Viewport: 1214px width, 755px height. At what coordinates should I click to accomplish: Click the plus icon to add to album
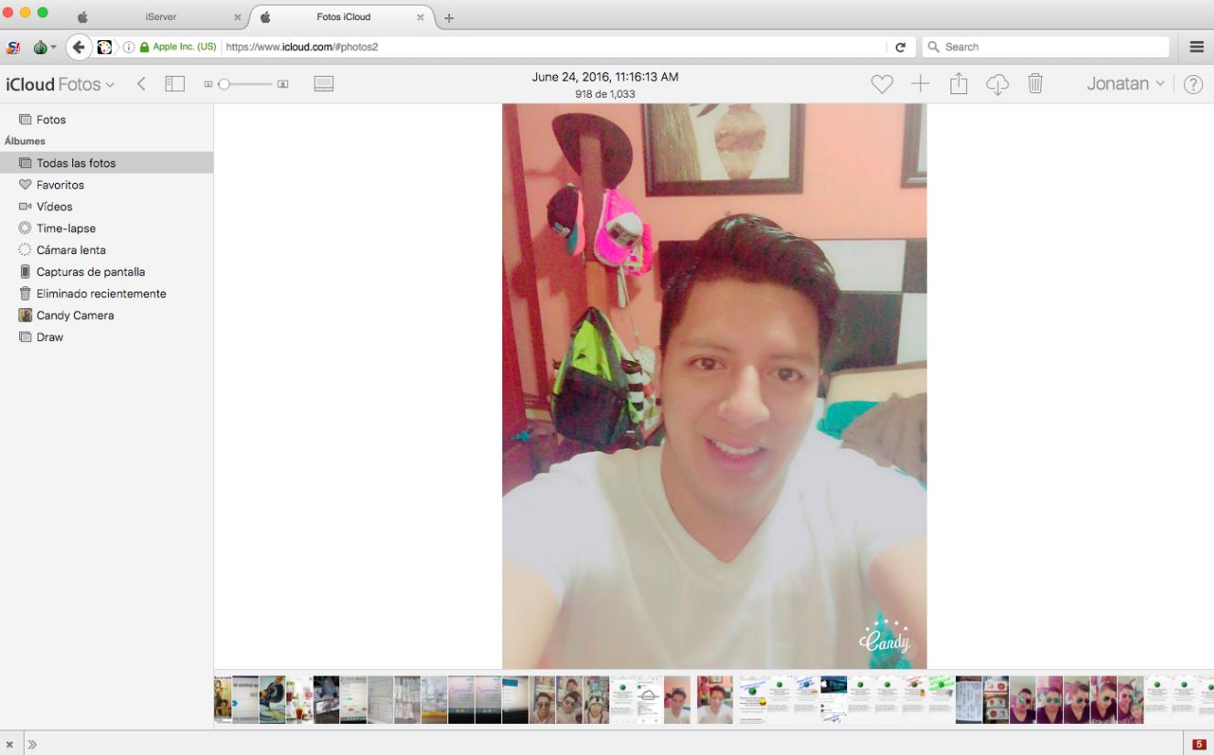click(x=920, y=84)
